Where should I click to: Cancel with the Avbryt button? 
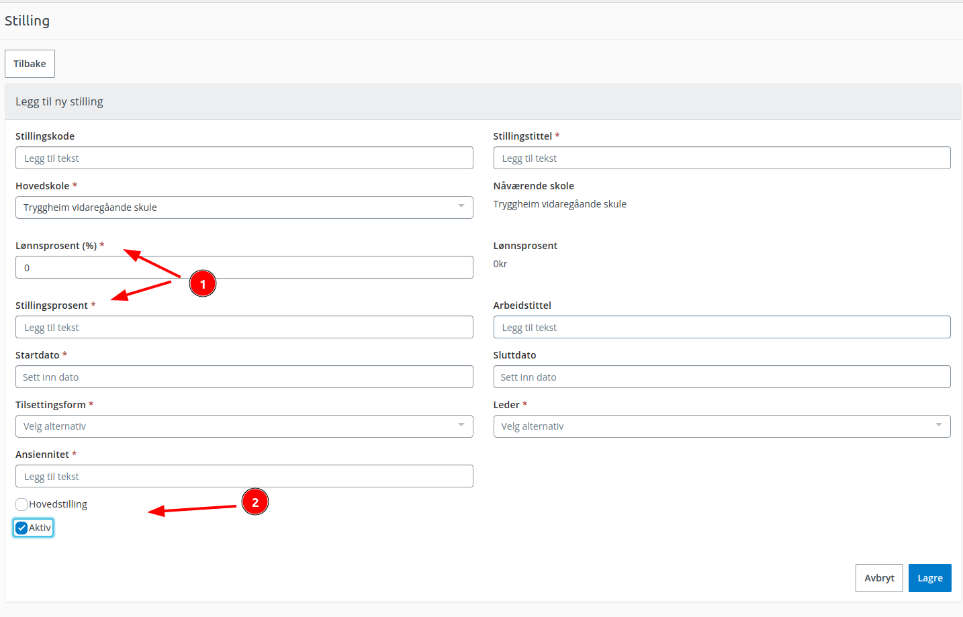879,578
